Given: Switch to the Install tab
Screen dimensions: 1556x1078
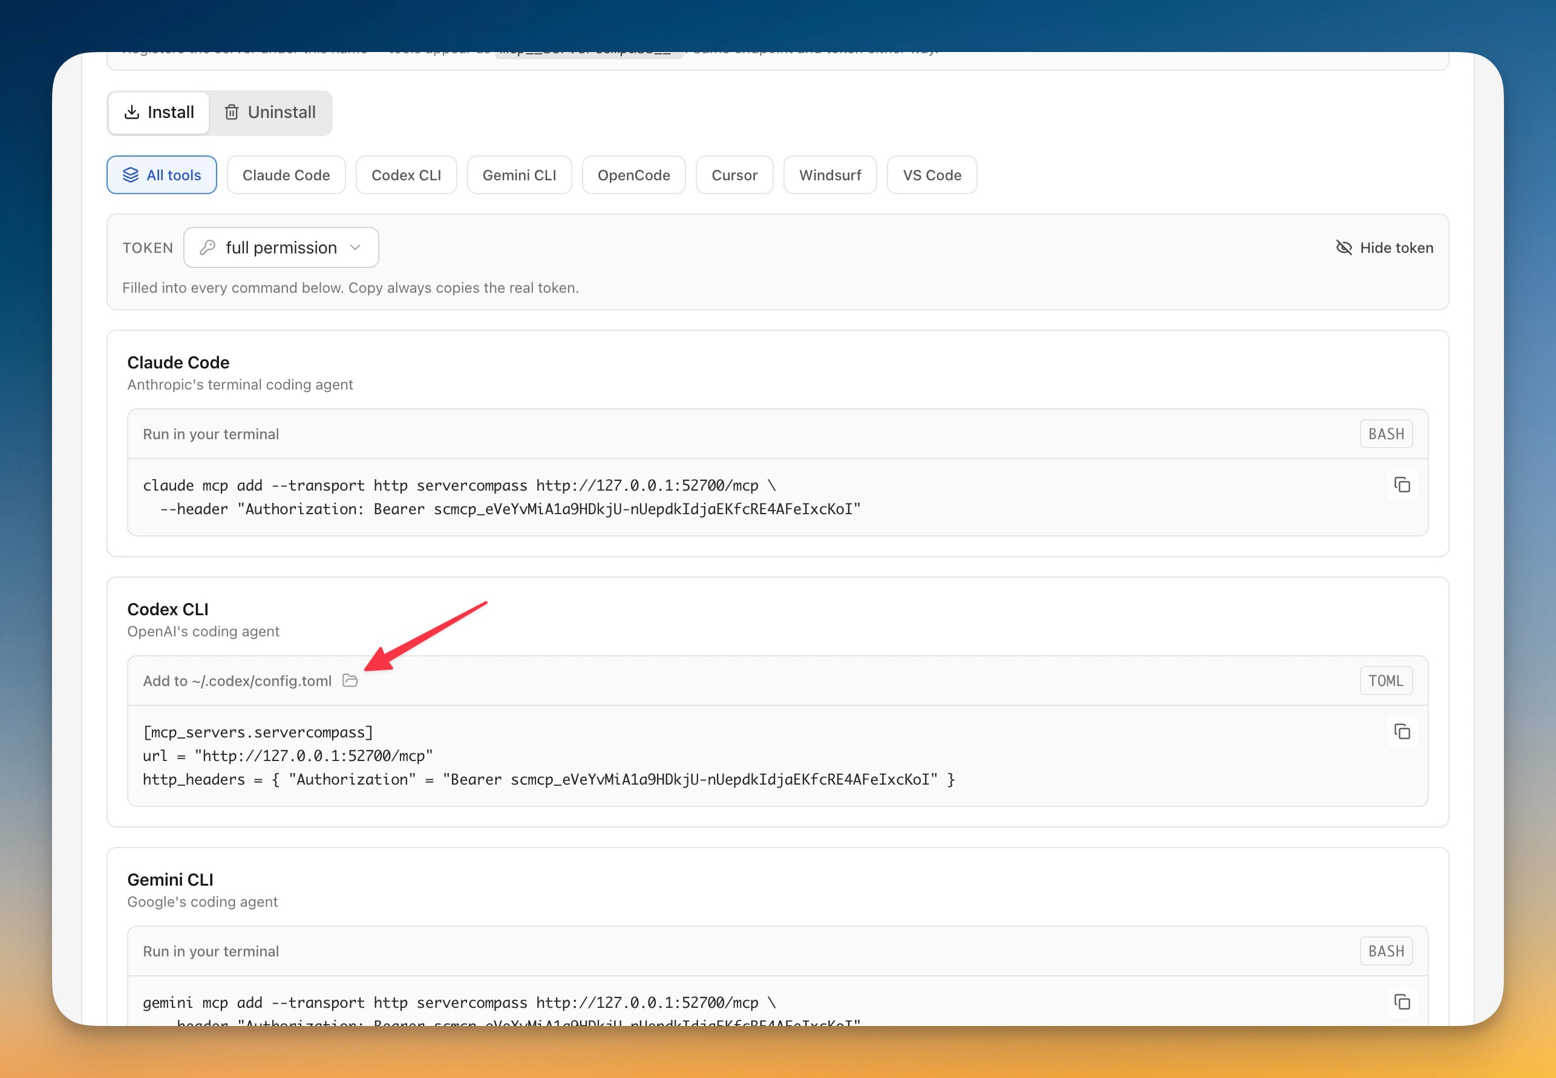Looking at the screenshot, I should tap(159, 113).
